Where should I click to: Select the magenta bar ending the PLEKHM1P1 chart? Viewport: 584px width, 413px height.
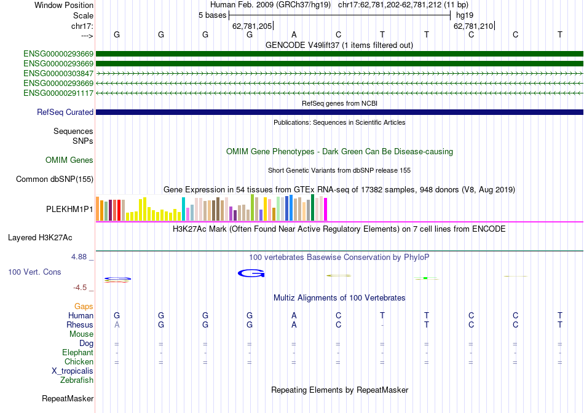point(326,210)
